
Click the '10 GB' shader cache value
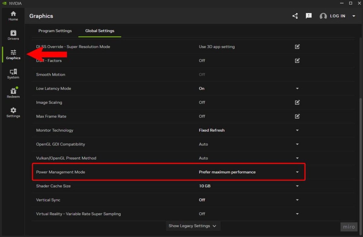205,186
